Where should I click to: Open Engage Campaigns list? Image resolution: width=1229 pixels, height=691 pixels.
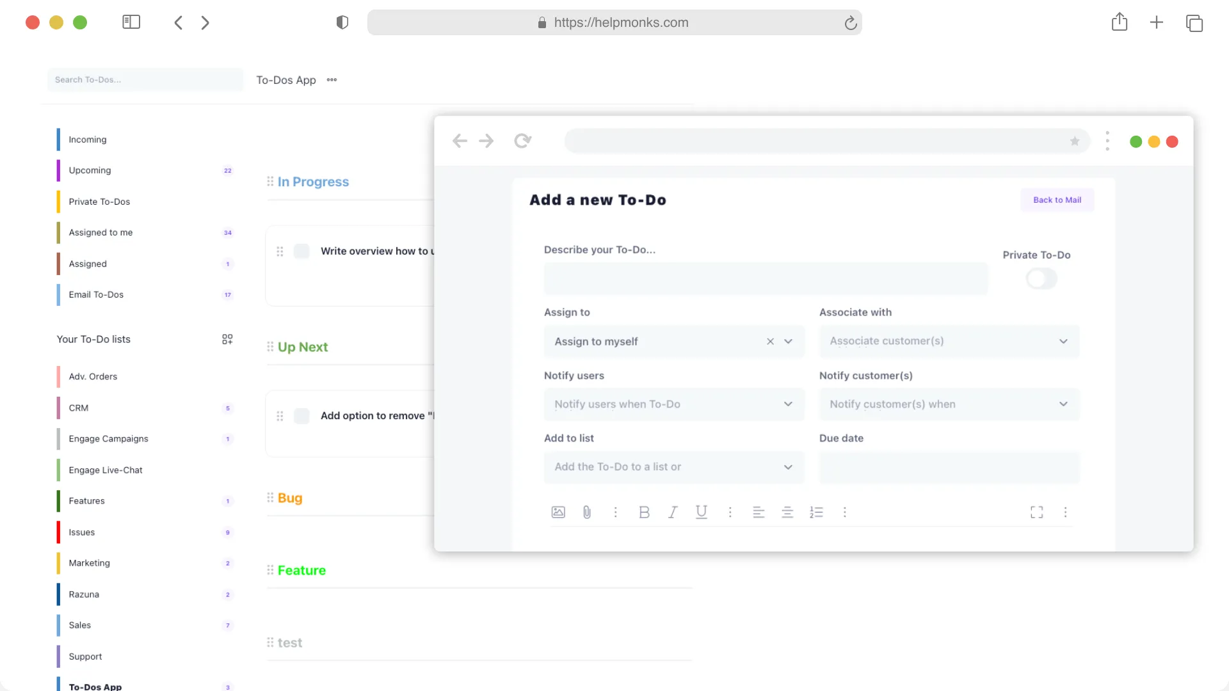point(108,439)
